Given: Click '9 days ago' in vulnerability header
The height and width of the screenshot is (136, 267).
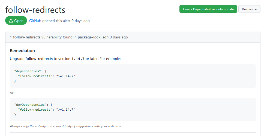Looking at the screenshot, I should click(119, 37).
